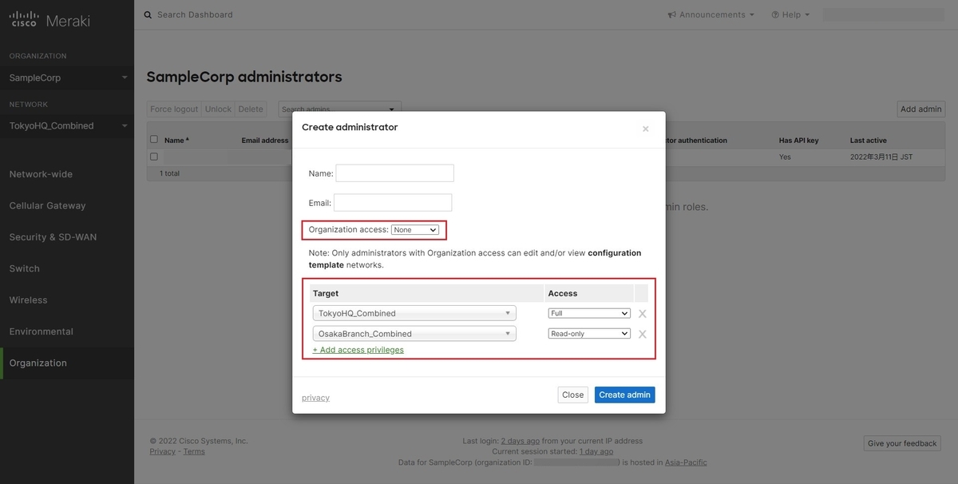Click the Unlock button

pyautogui.click(x=218, y=109)
